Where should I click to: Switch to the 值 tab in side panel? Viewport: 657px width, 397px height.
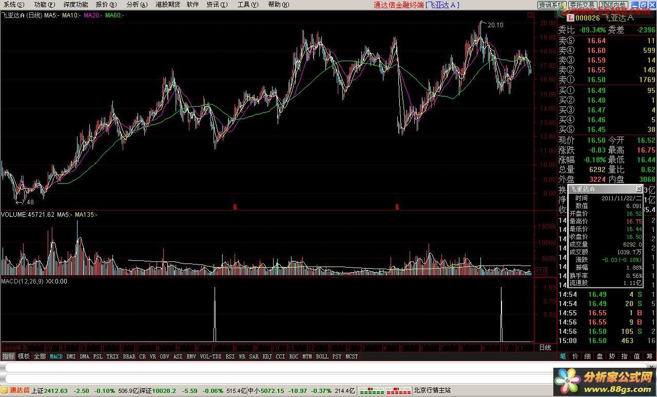(x=637, y=356)
